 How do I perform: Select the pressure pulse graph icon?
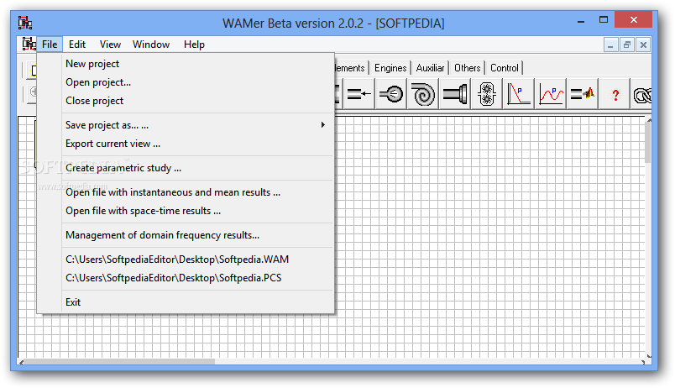tap(519, 93)
